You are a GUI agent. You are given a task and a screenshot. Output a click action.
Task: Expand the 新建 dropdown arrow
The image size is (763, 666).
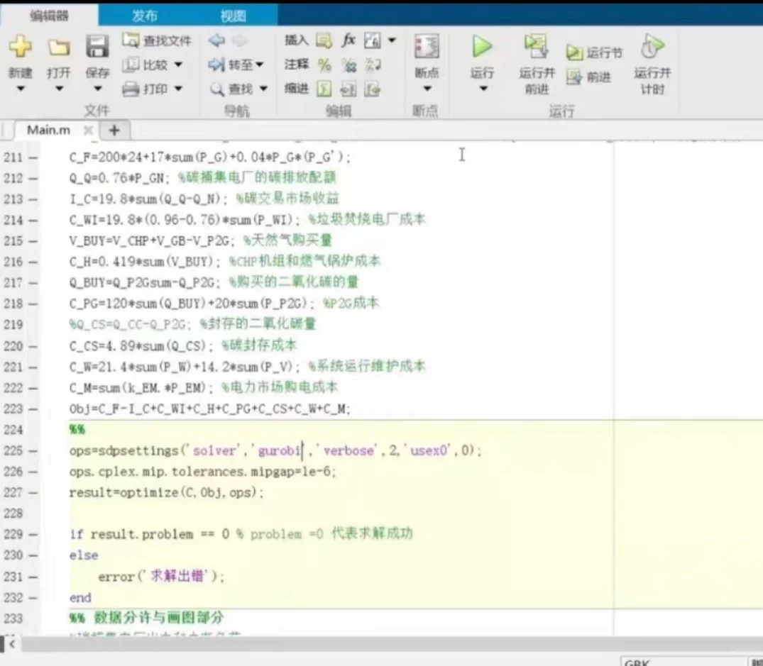21,89
